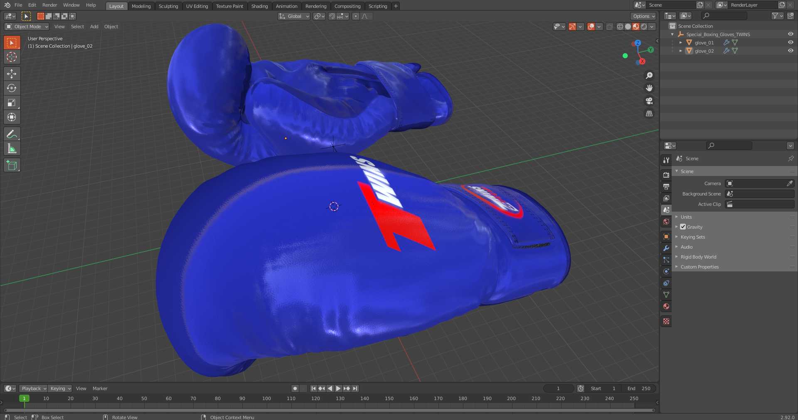Screen dimensions: 798x420
Task: Open the Options dropdown in viewport header
Action: (643, 16)
